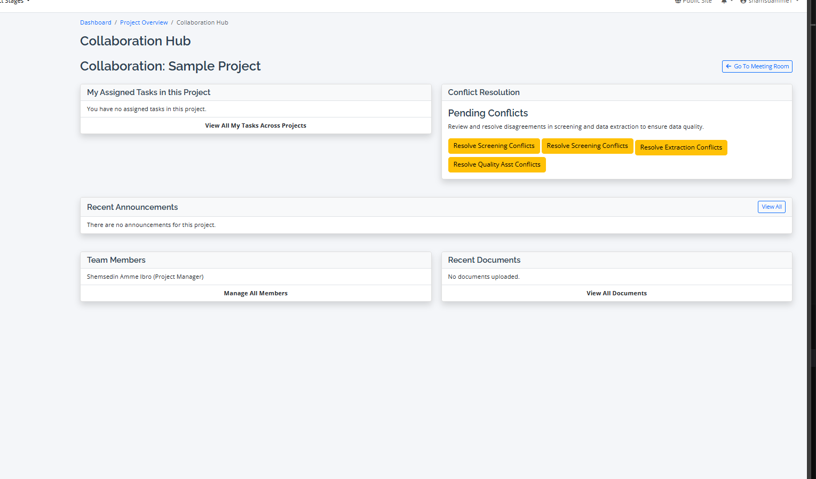Click the back arrow in Go To Meeting Room
816x479 pixels.
coord(729,66)
